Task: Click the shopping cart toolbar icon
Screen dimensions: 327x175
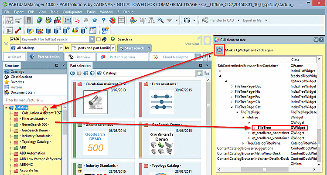Action: pos(18,20)
